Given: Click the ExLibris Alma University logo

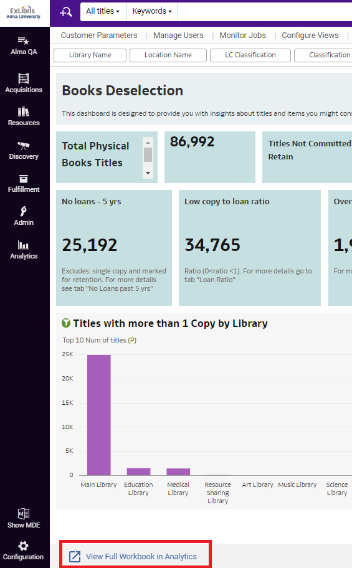Looking at the screenshot, I should coord(24,13).
